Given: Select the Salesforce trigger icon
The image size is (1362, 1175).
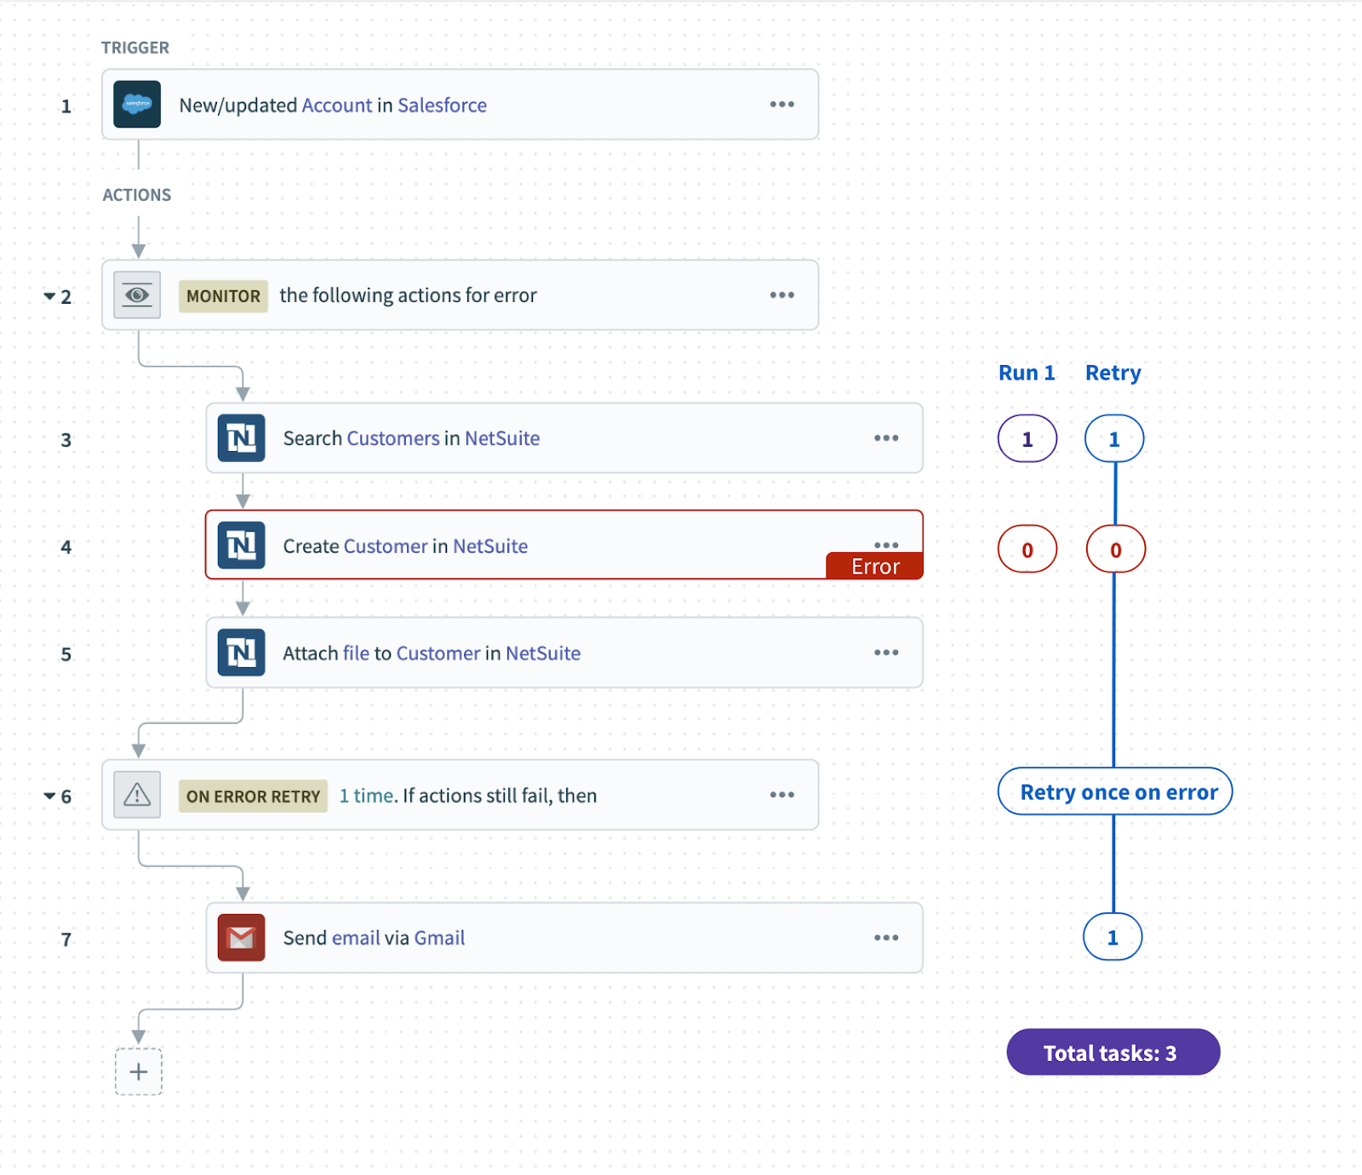Looking at the screenshot, I should (137, 104).
